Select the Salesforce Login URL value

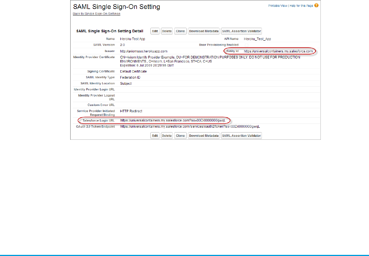coord(173,120)
